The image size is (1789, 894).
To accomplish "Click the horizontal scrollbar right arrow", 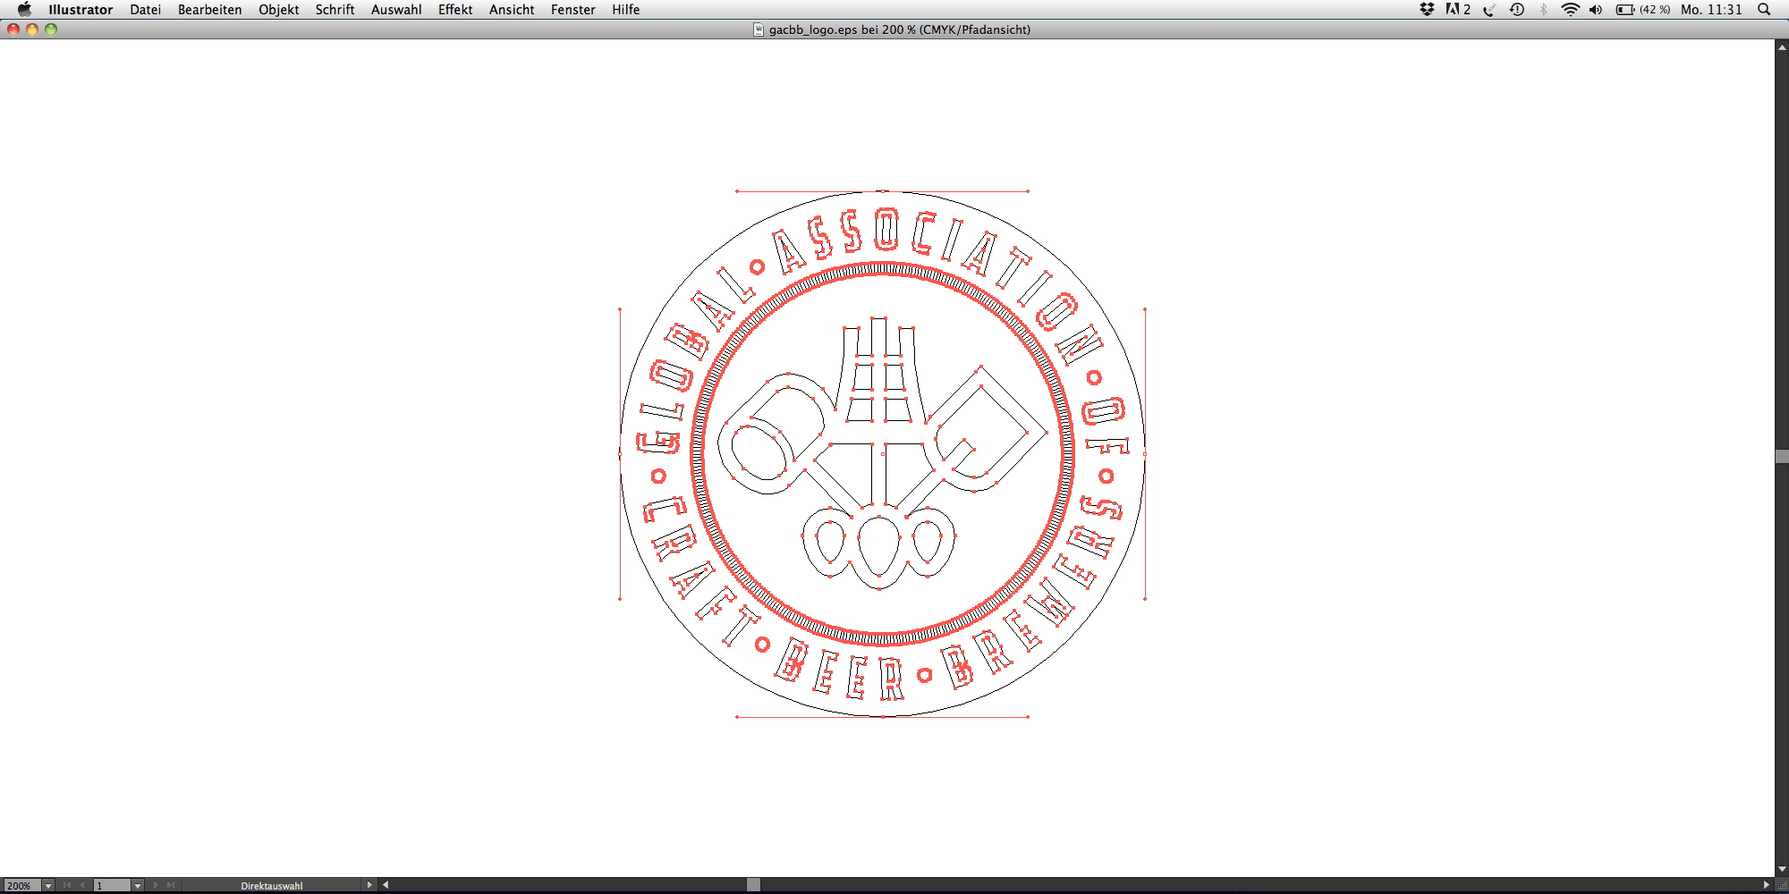I will [1766, 885].
